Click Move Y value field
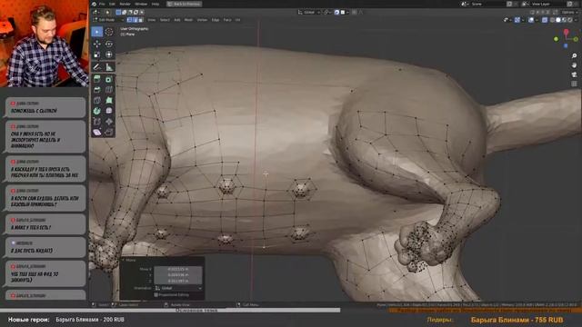 pyautogui.click(x=178, y=275)
